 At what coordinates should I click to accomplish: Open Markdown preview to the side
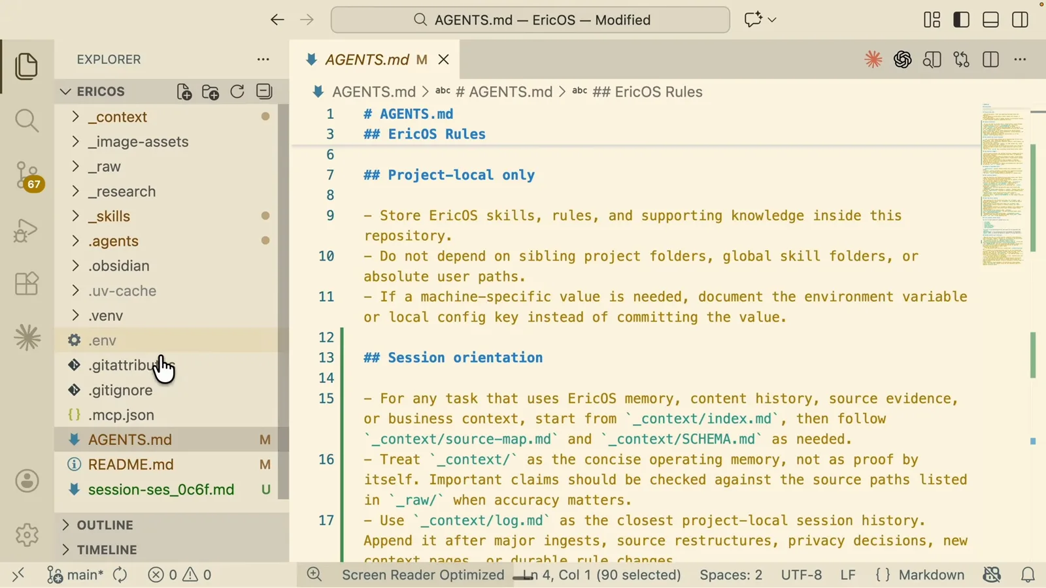(x=932, y=59)
